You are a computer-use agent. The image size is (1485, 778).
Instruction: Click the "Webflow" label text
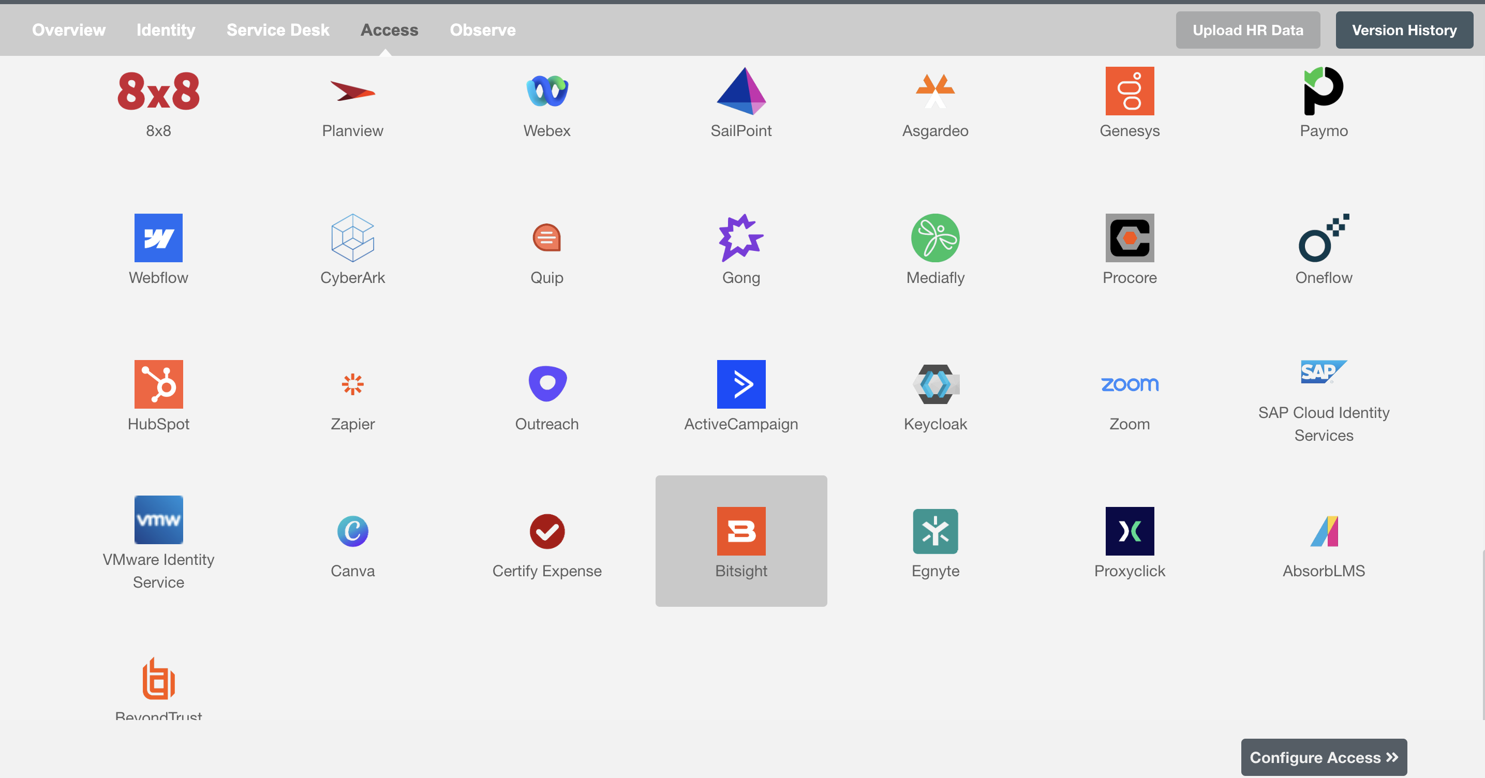pyautogui.click(x=158, y=278)
